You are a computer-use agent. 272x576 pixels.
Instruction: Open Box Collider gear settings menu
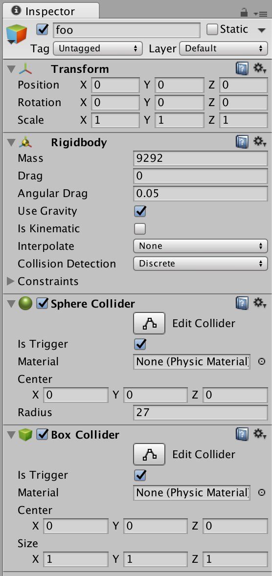260,434
